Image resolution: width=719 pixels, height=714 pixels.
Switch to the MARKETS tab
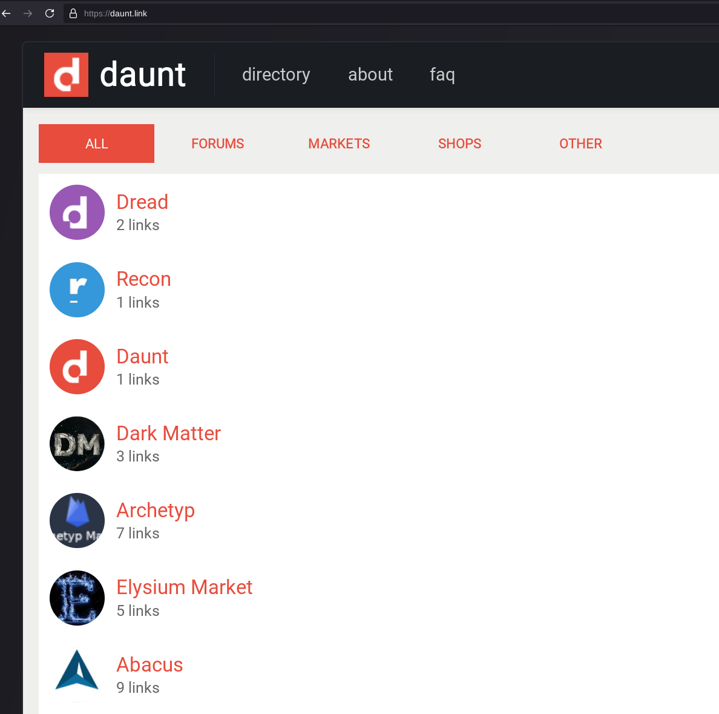click(339, 144)
